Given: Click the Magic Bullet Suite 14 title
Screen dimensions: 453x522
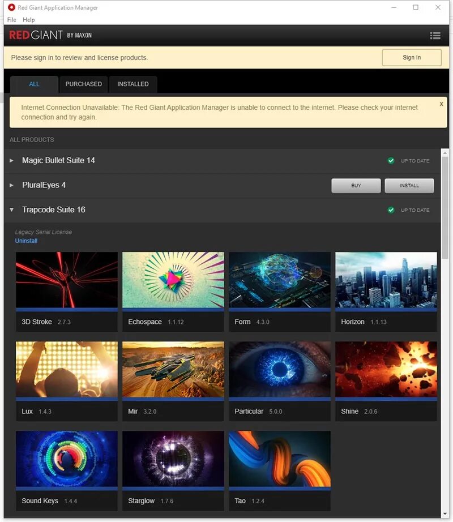Looking at the screenshot, I should (x=58, y=160).
